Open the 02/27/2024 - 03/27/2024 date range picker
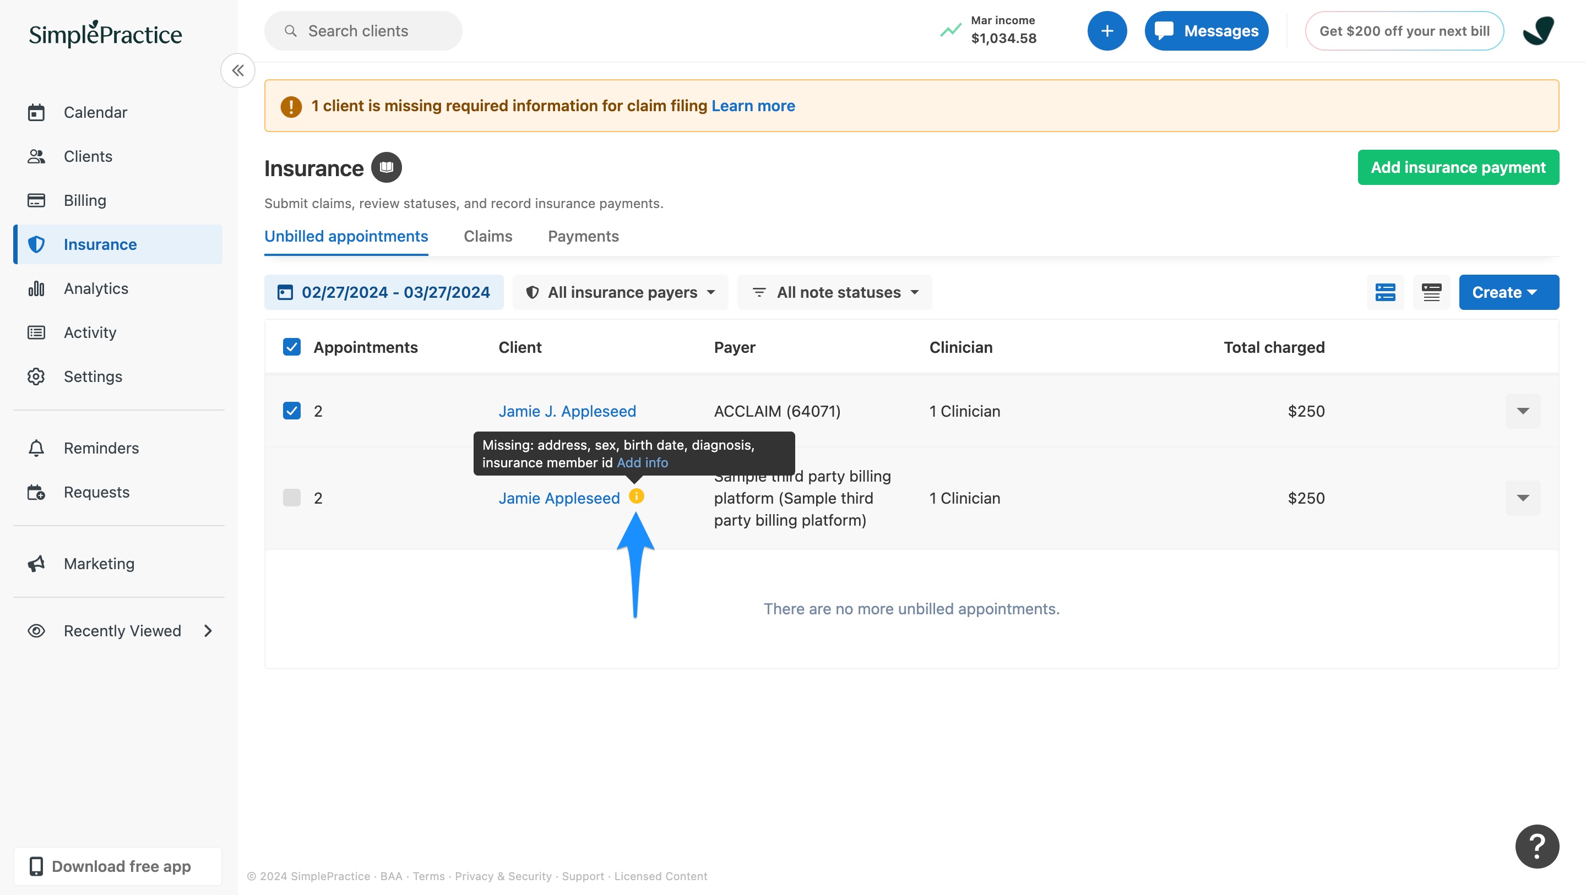Viewport: 1586px width, 895px height. [x=384, y=292]
